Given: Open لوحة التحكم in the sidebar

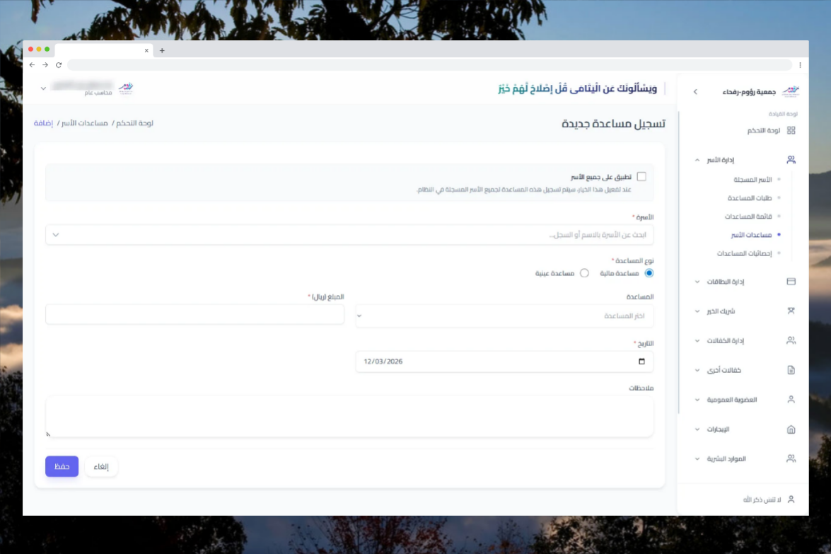Looking at the screenshot, I should pyautogui.click(x=763, y=130).
